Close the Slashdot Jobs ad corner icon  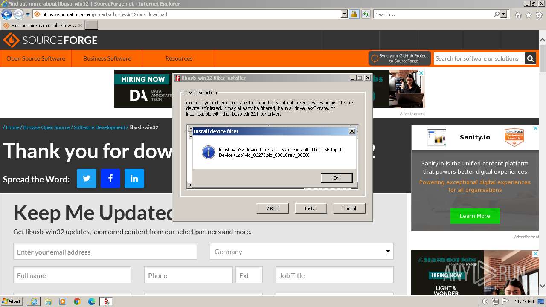click(x=535, y=254)
